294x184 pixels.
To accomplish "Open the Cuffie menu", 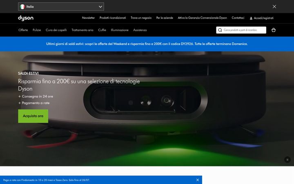I will click(x=102, y=30).
